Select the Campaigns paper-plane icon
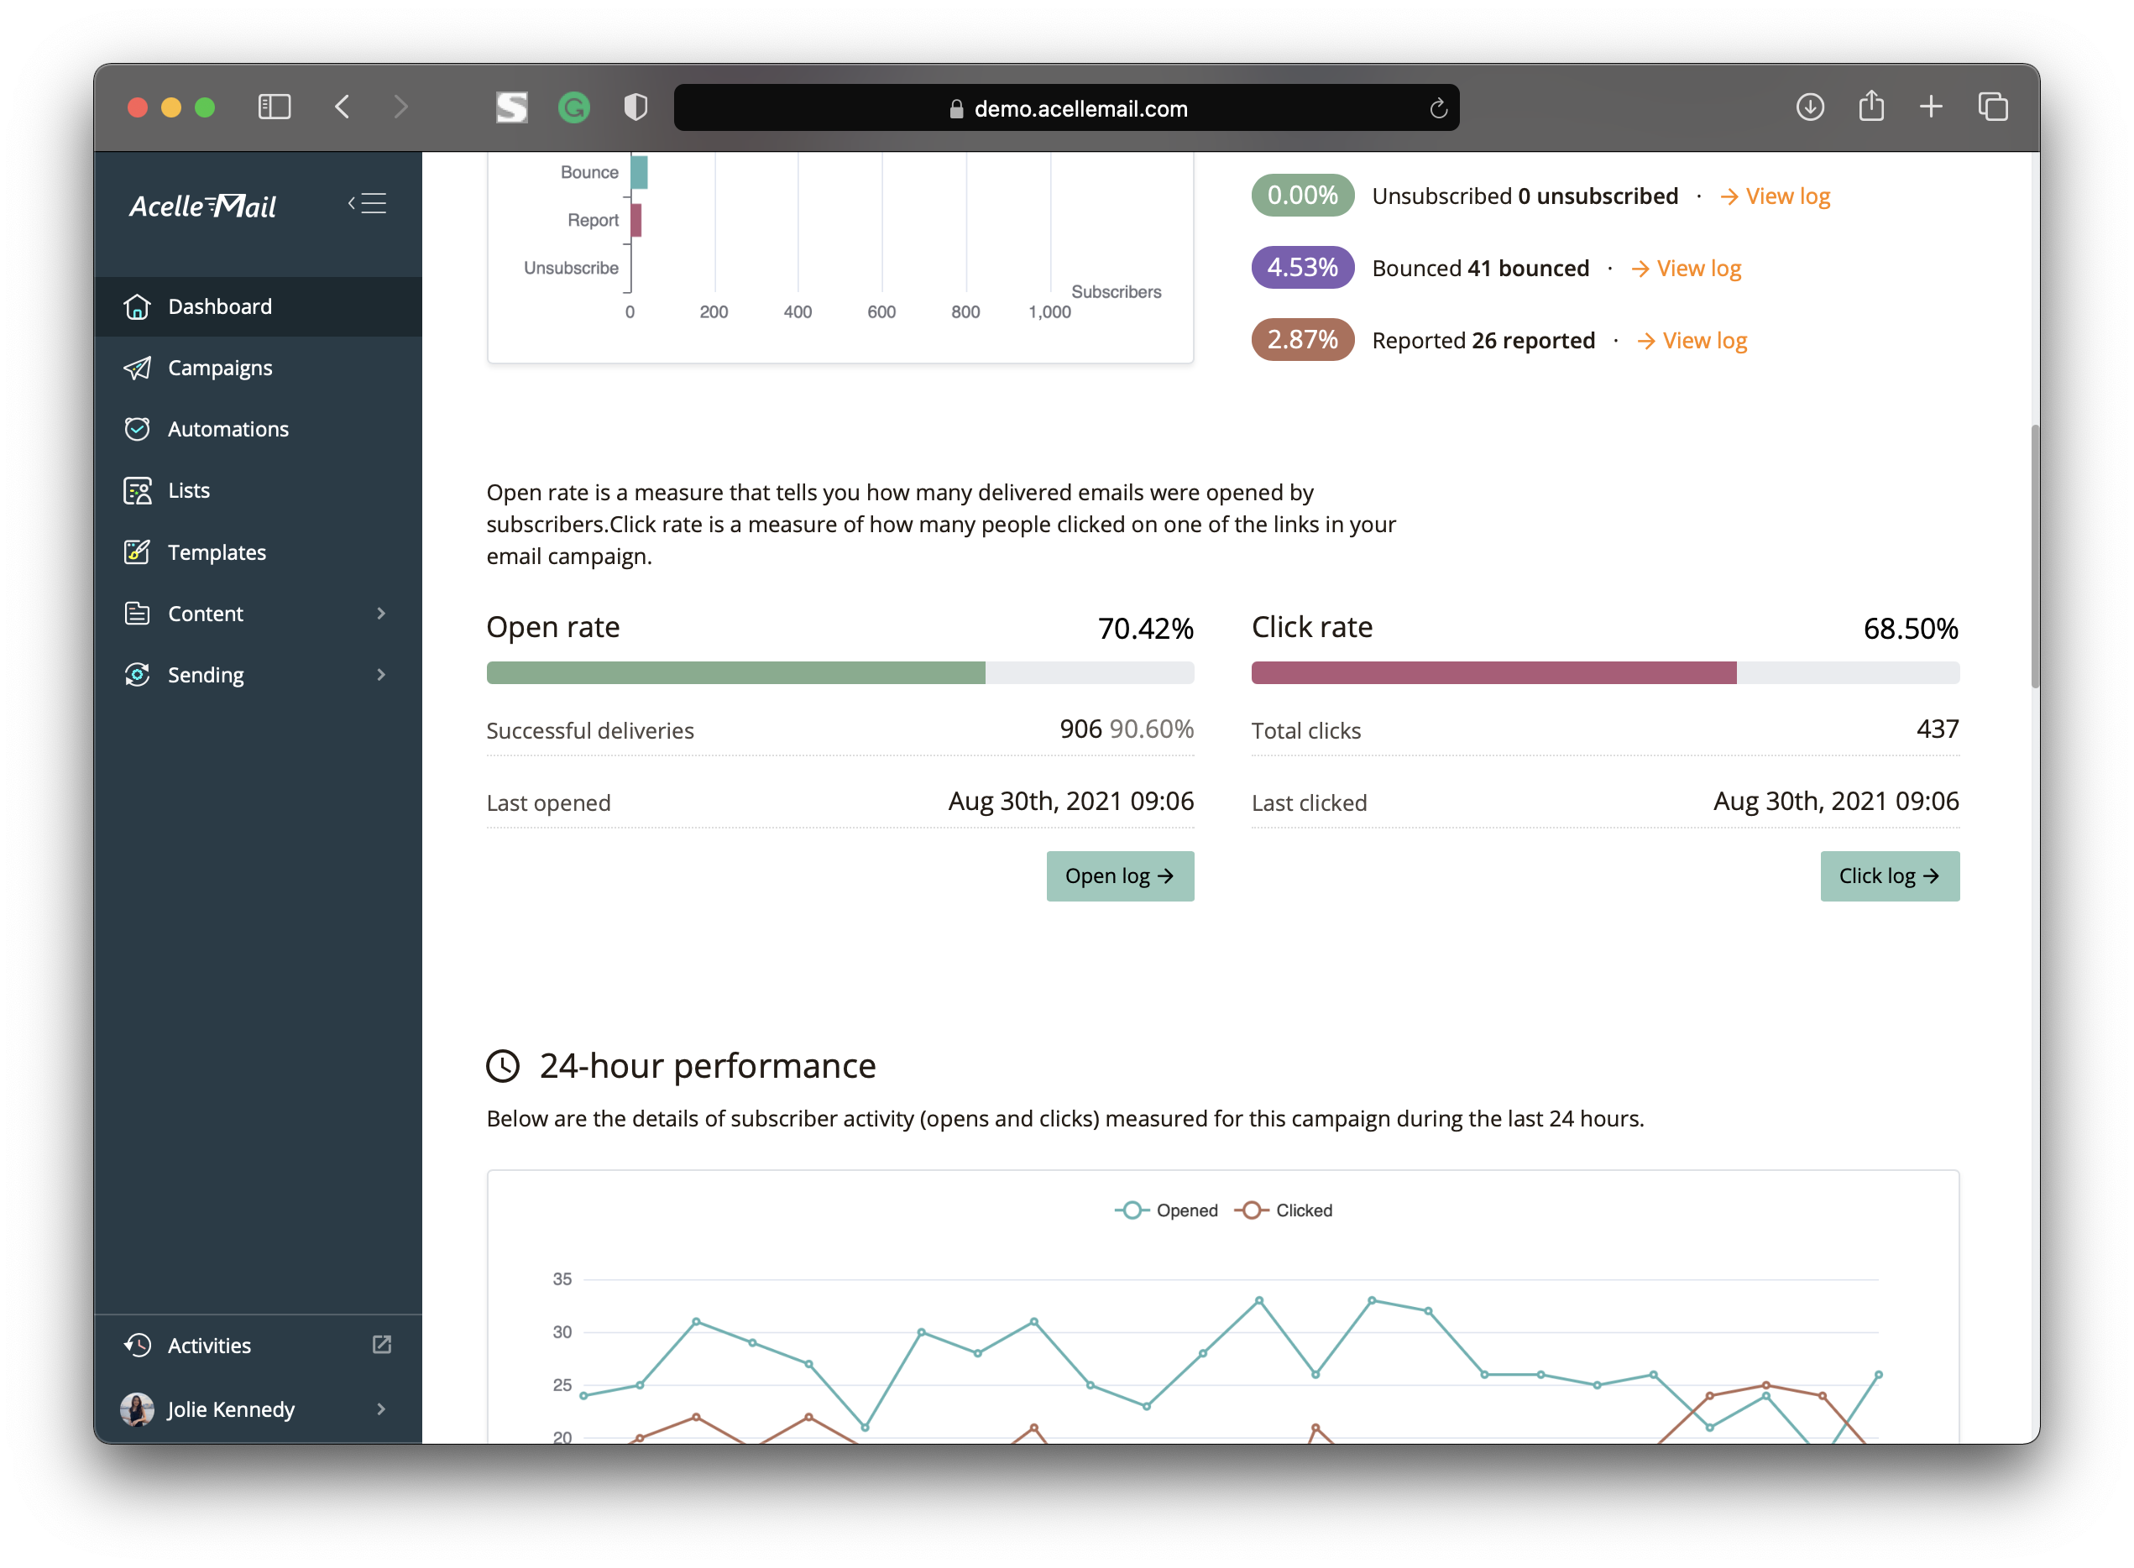2134x1568 pixels. pyautogui.click(x=138, y=368)
